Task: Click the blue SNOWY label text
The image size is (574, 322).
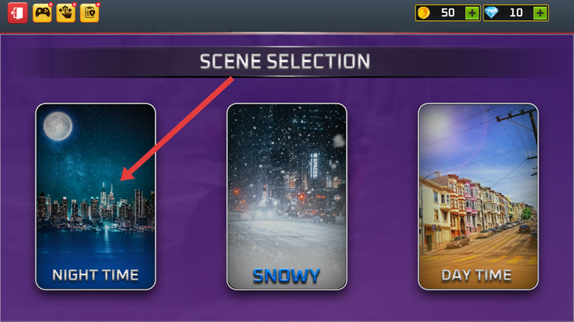Action: [286, 275]
